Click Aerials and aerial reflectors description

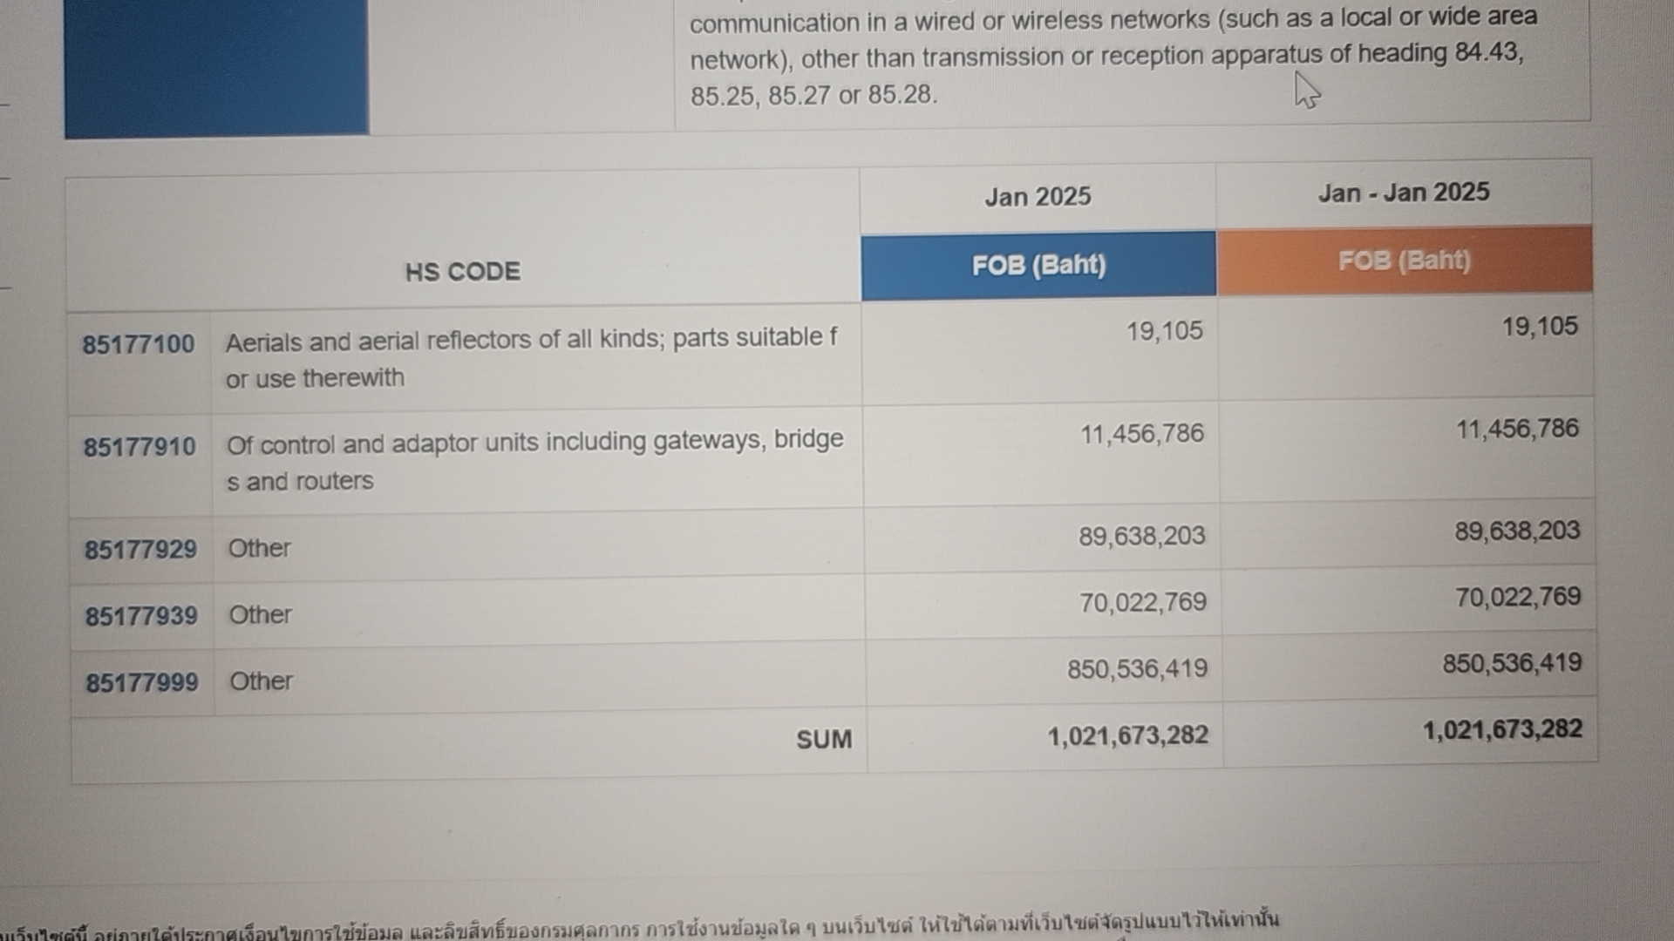click(x=531, y=358)
